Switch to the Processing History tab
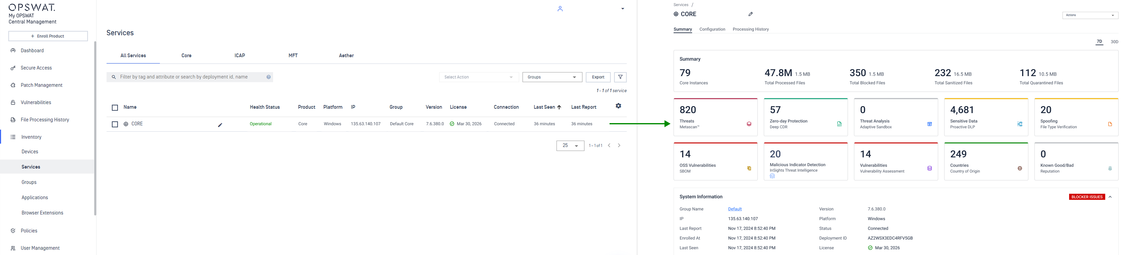The image size is (1128, 255). [x=751, y=29]
